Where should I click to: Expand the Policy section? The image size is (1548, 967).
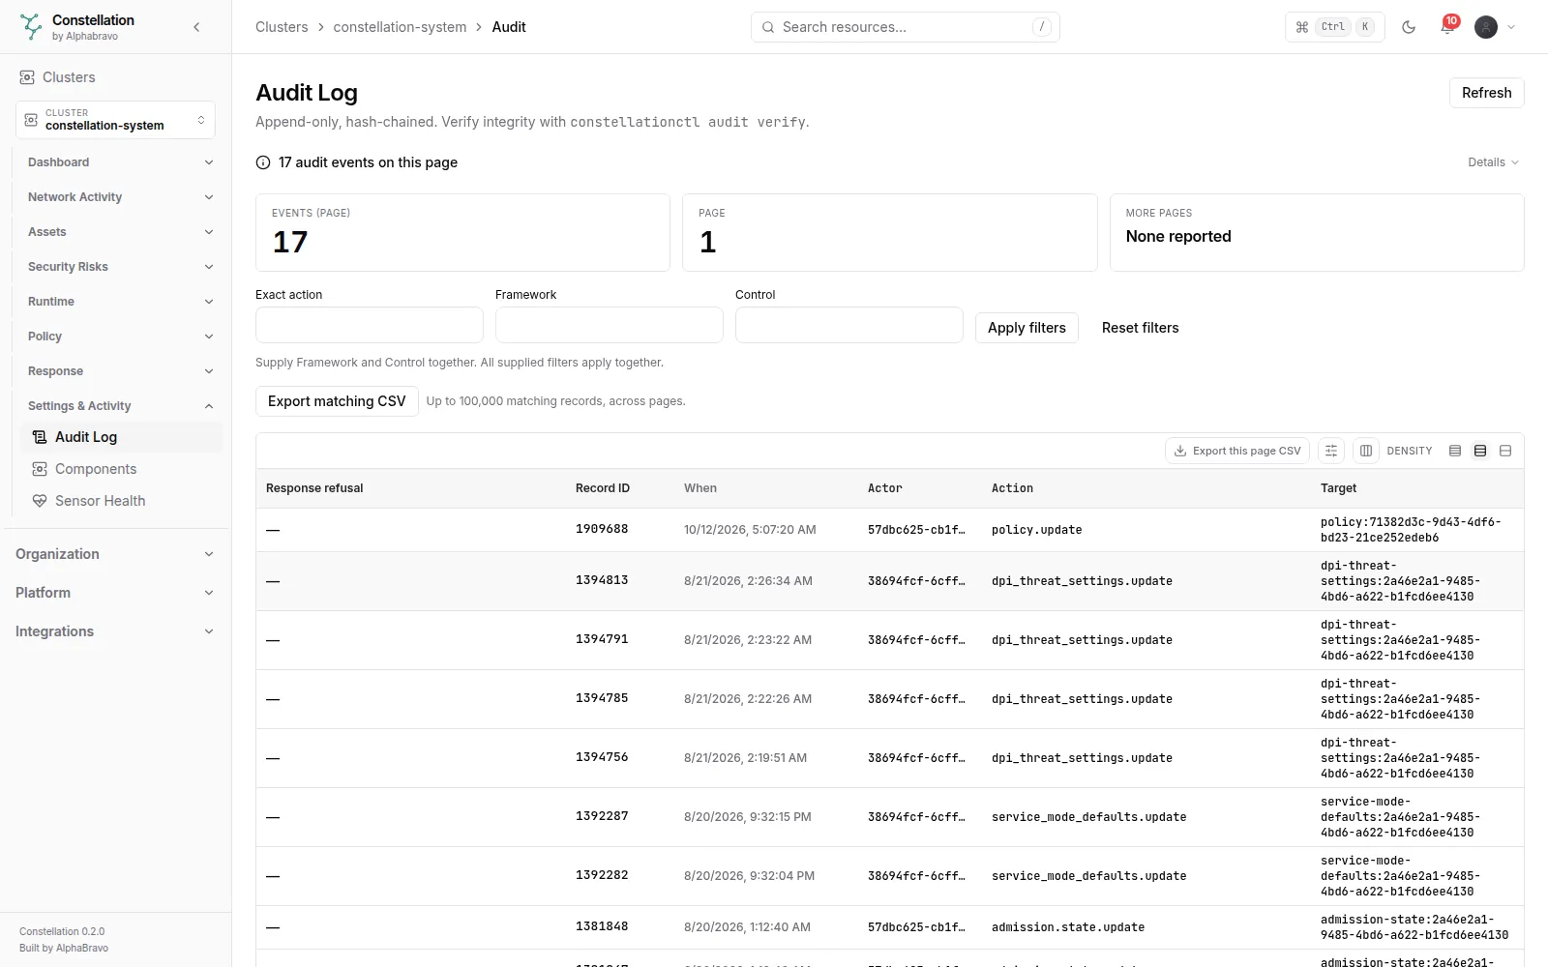120,337
